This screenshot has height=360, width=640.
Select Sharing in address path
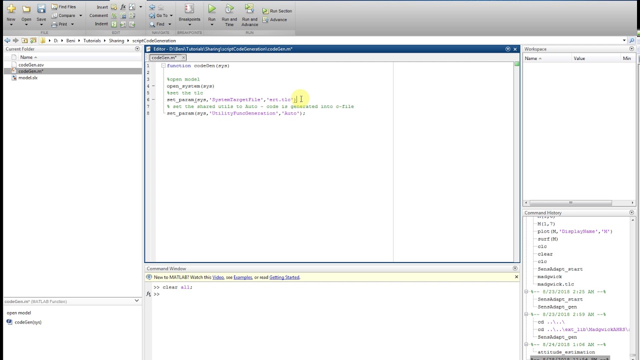click(x=116, y=40)
